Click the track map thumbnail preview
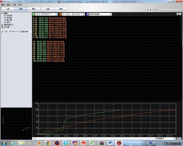 tap(16, 123)
